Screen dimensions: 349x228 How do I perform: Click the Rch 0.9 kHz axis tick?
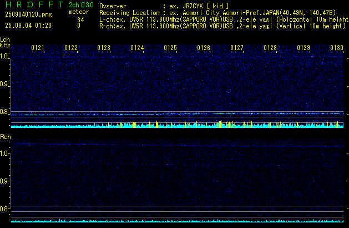pyautogui.click(x=4, y=181)
